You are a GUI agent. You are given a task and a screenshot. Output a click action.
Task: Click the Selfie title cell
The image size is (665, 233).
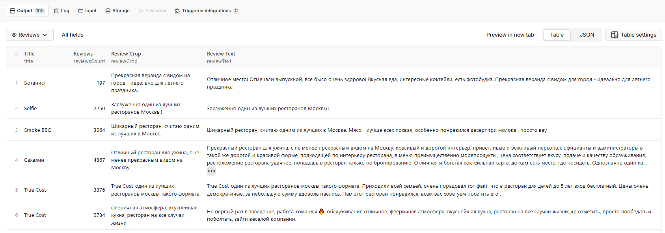[30, 108]
